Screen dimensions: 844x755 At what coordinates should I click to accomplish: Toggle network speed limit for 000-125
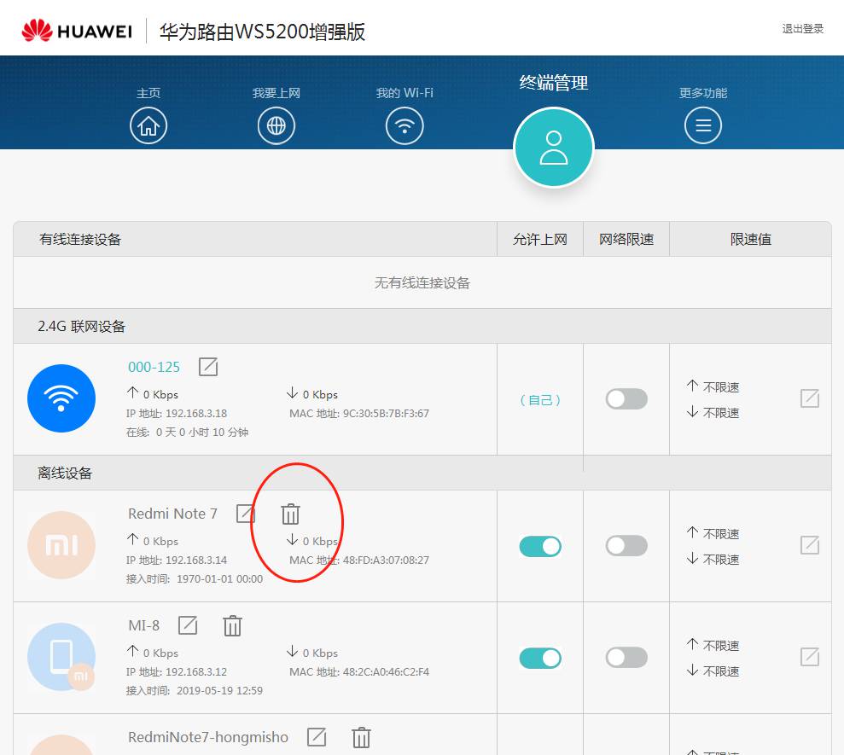coord(626,399)
